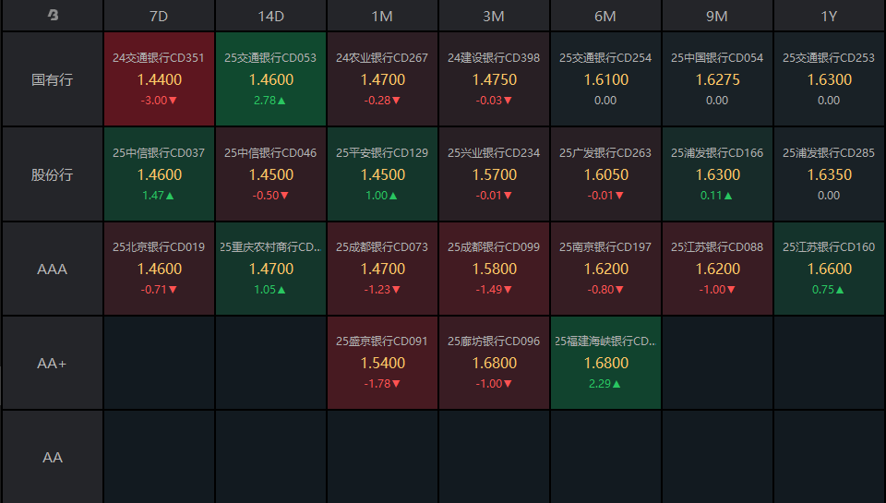Screen dimensions: 886x503
Task: Open the 25廊坊银行CD096 quote cell
Action: point(494,364)
